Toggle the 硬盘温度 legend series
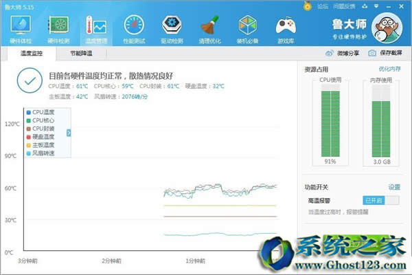The image size is (412, 275). [x=43, y=137]
